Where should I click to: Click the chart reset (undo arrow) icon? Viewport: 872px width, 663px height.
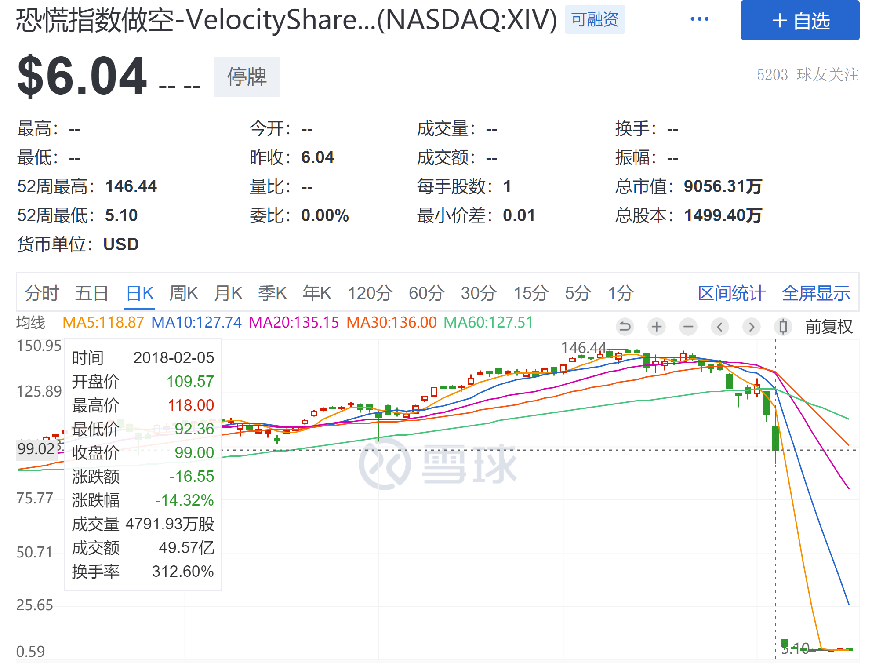coord(625,327)
